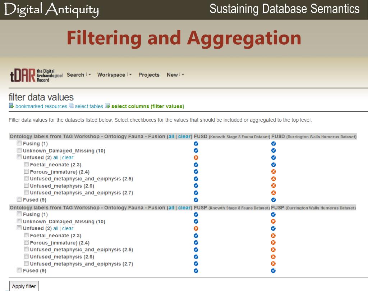Tick Unfused_metaphysis_and_epiphysis (2.7) in FUSD section
Viewport: 368px width, 291px height.
click(x=26, y=192)
